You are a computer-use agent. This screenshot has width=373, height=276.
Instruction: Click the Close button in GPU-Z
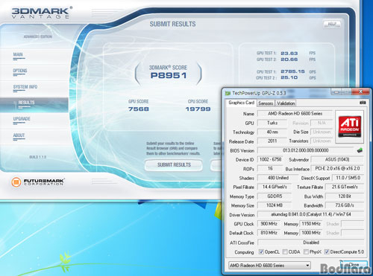tap(354, 265)
